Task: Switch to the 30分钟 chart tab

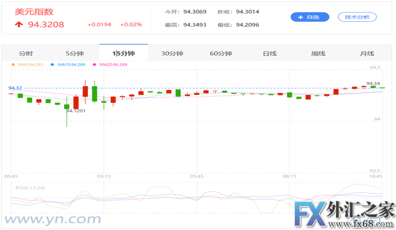Action: click(x=172, y=53)
